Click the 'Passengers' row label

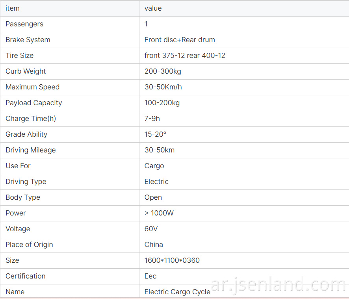coord(24,24)
